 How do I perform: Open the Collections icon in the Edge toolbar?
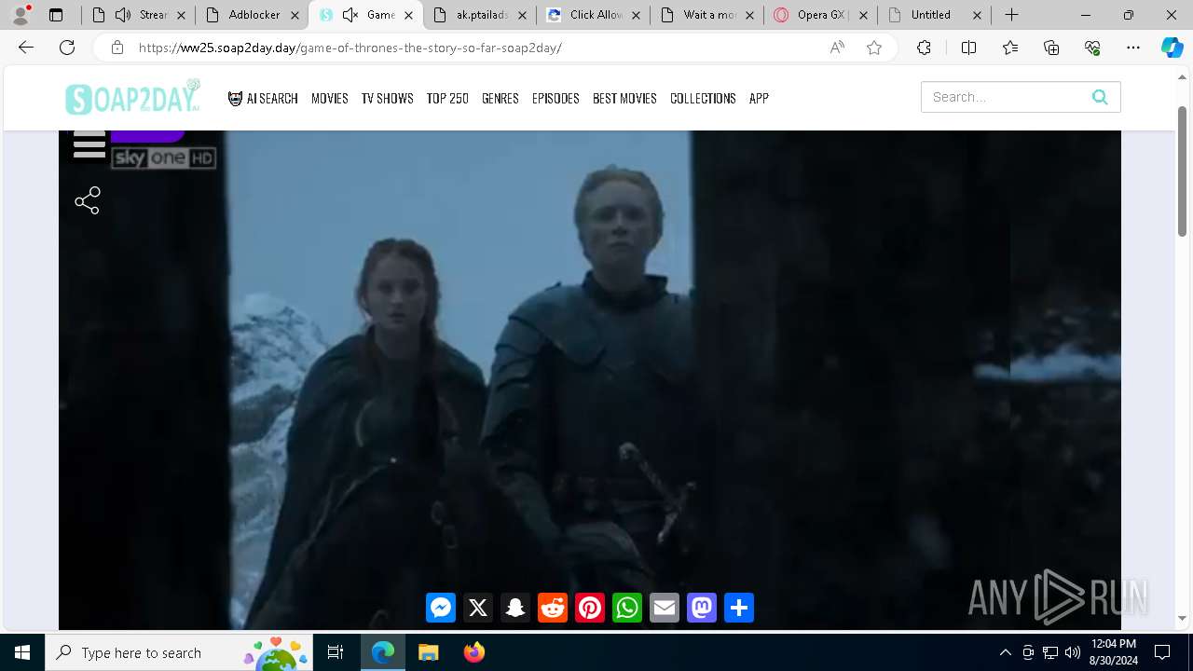(1051, 48)
